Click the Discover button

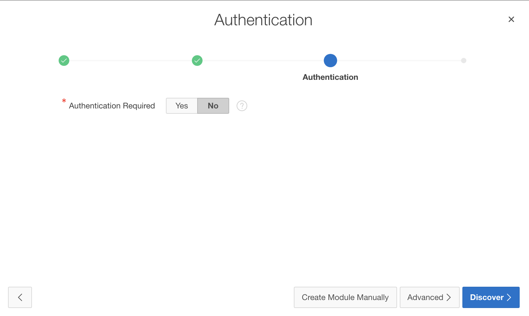click(x=487, y=297)
